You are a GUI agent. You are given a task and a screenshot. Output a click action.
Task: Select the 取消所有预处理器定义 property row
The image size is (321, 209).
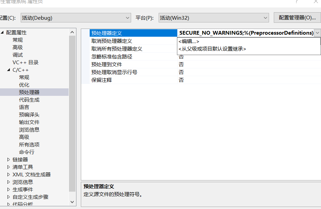tap(133, 49)
